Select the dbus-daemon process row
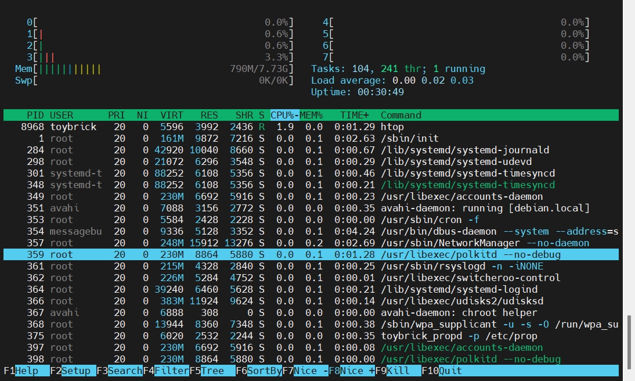 coord(311,231)
